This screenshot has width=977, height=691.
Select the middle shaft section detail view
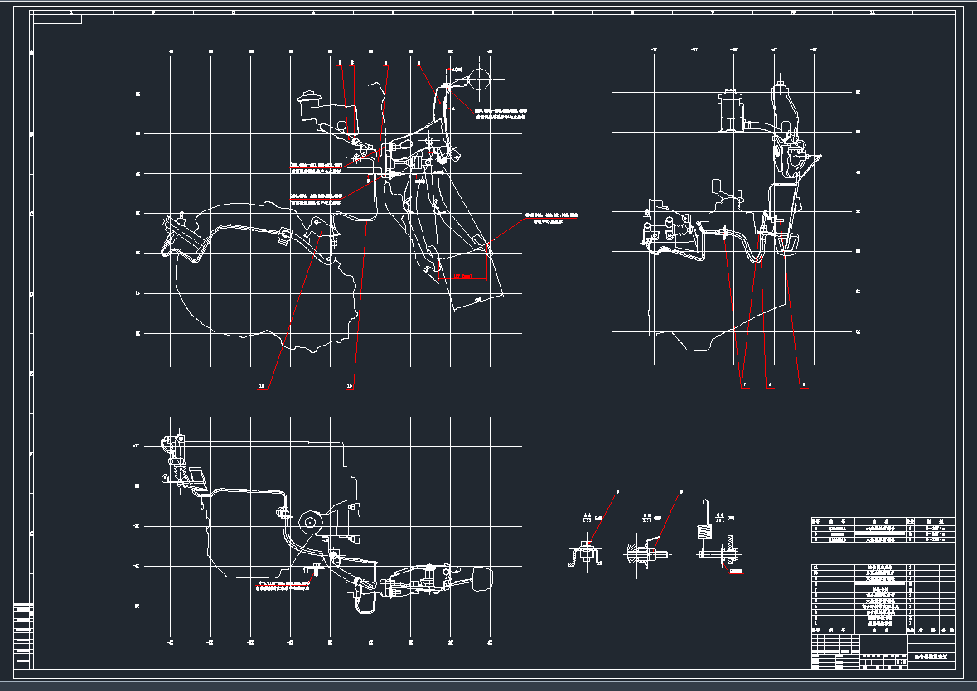tap(645, 553)
